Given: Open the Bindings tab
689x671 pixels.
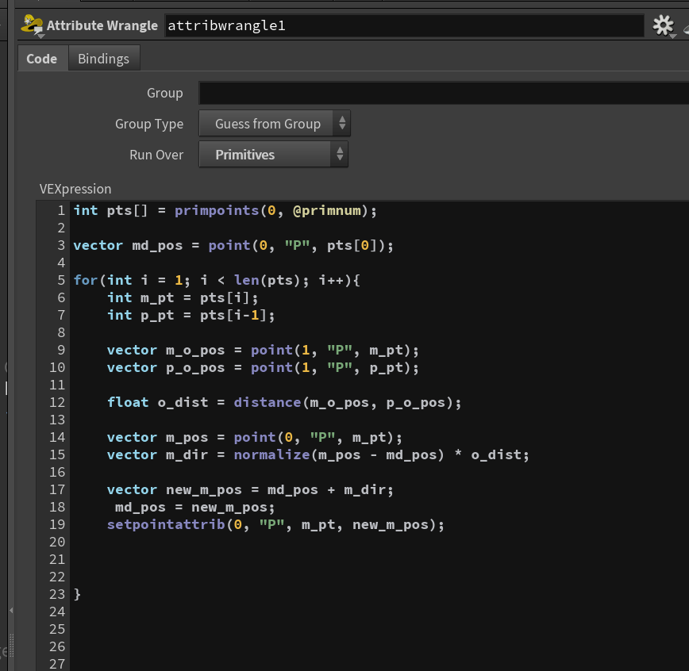Looking at the screenshot, I should coord(104,59).
